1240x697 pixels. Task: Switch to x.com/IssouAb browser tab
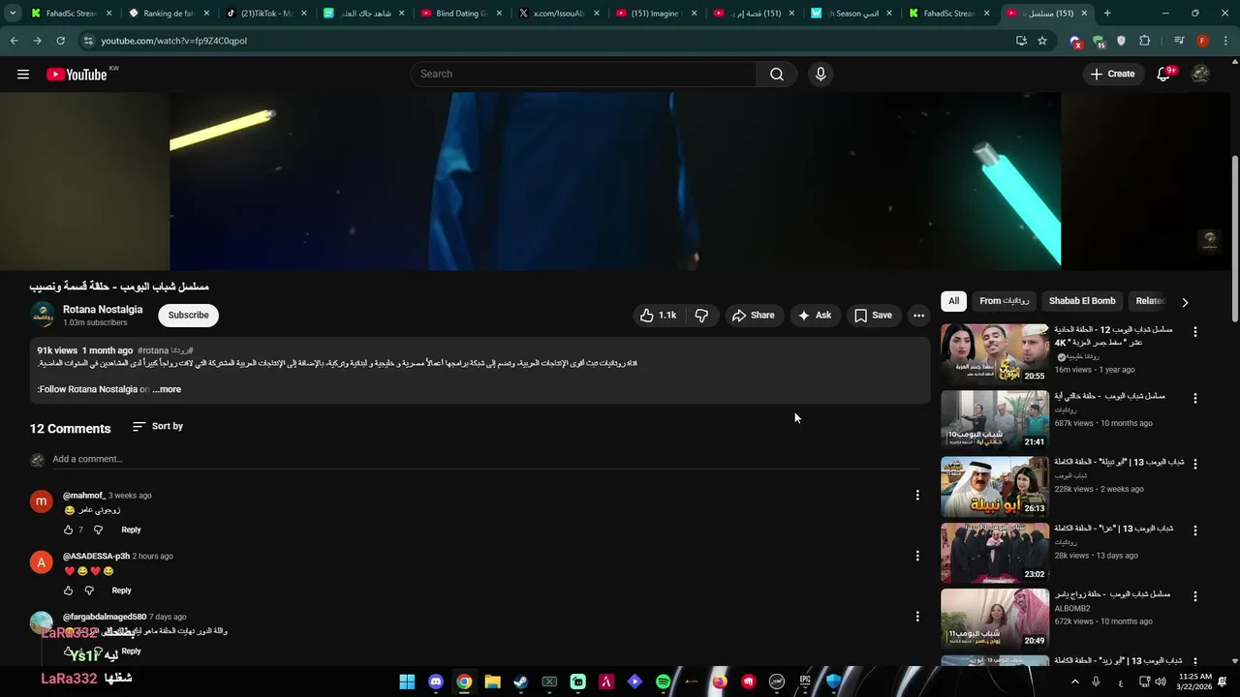[x=559, y=14]
